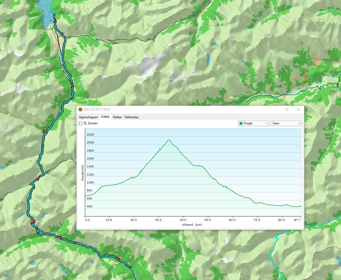The height and width of the screenshot is (280, 341).
Task: Click the dialog title text 2023-07-28 17:19:10
Action: click(97, 110)
